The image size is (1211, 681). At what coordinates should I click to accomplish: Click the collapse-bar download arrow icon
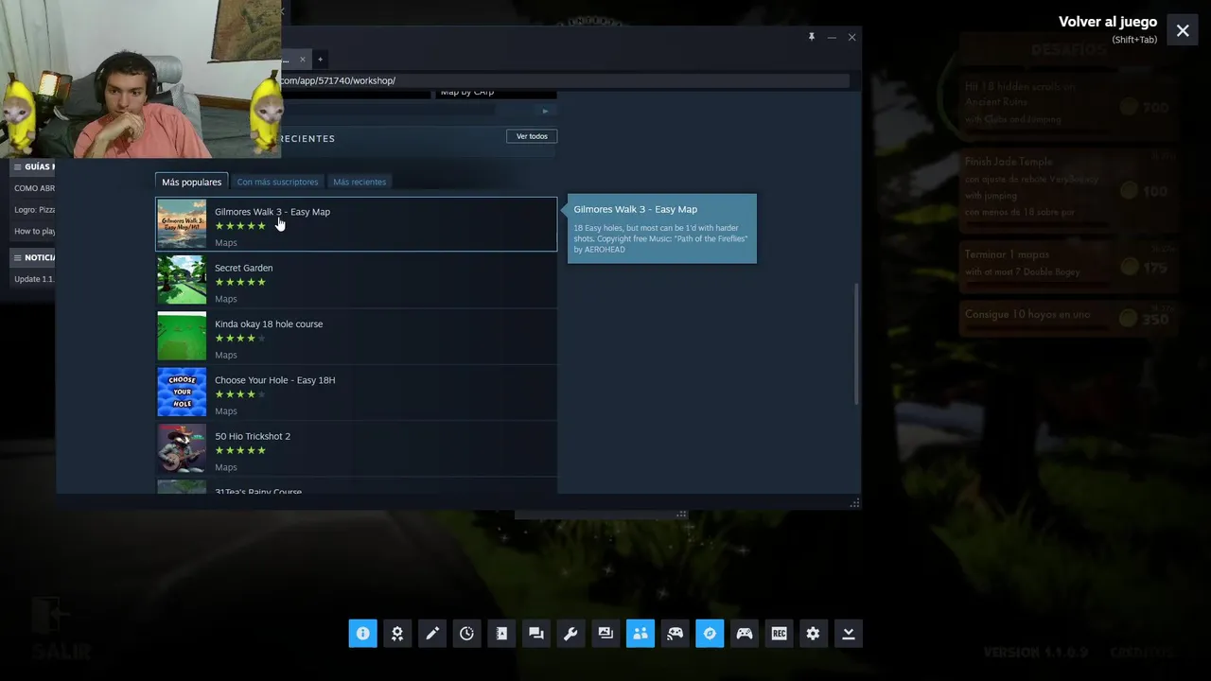point(849,634)
